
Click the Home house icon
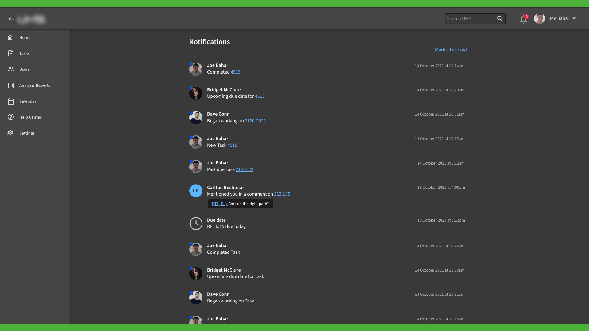[x=10, y=37]
